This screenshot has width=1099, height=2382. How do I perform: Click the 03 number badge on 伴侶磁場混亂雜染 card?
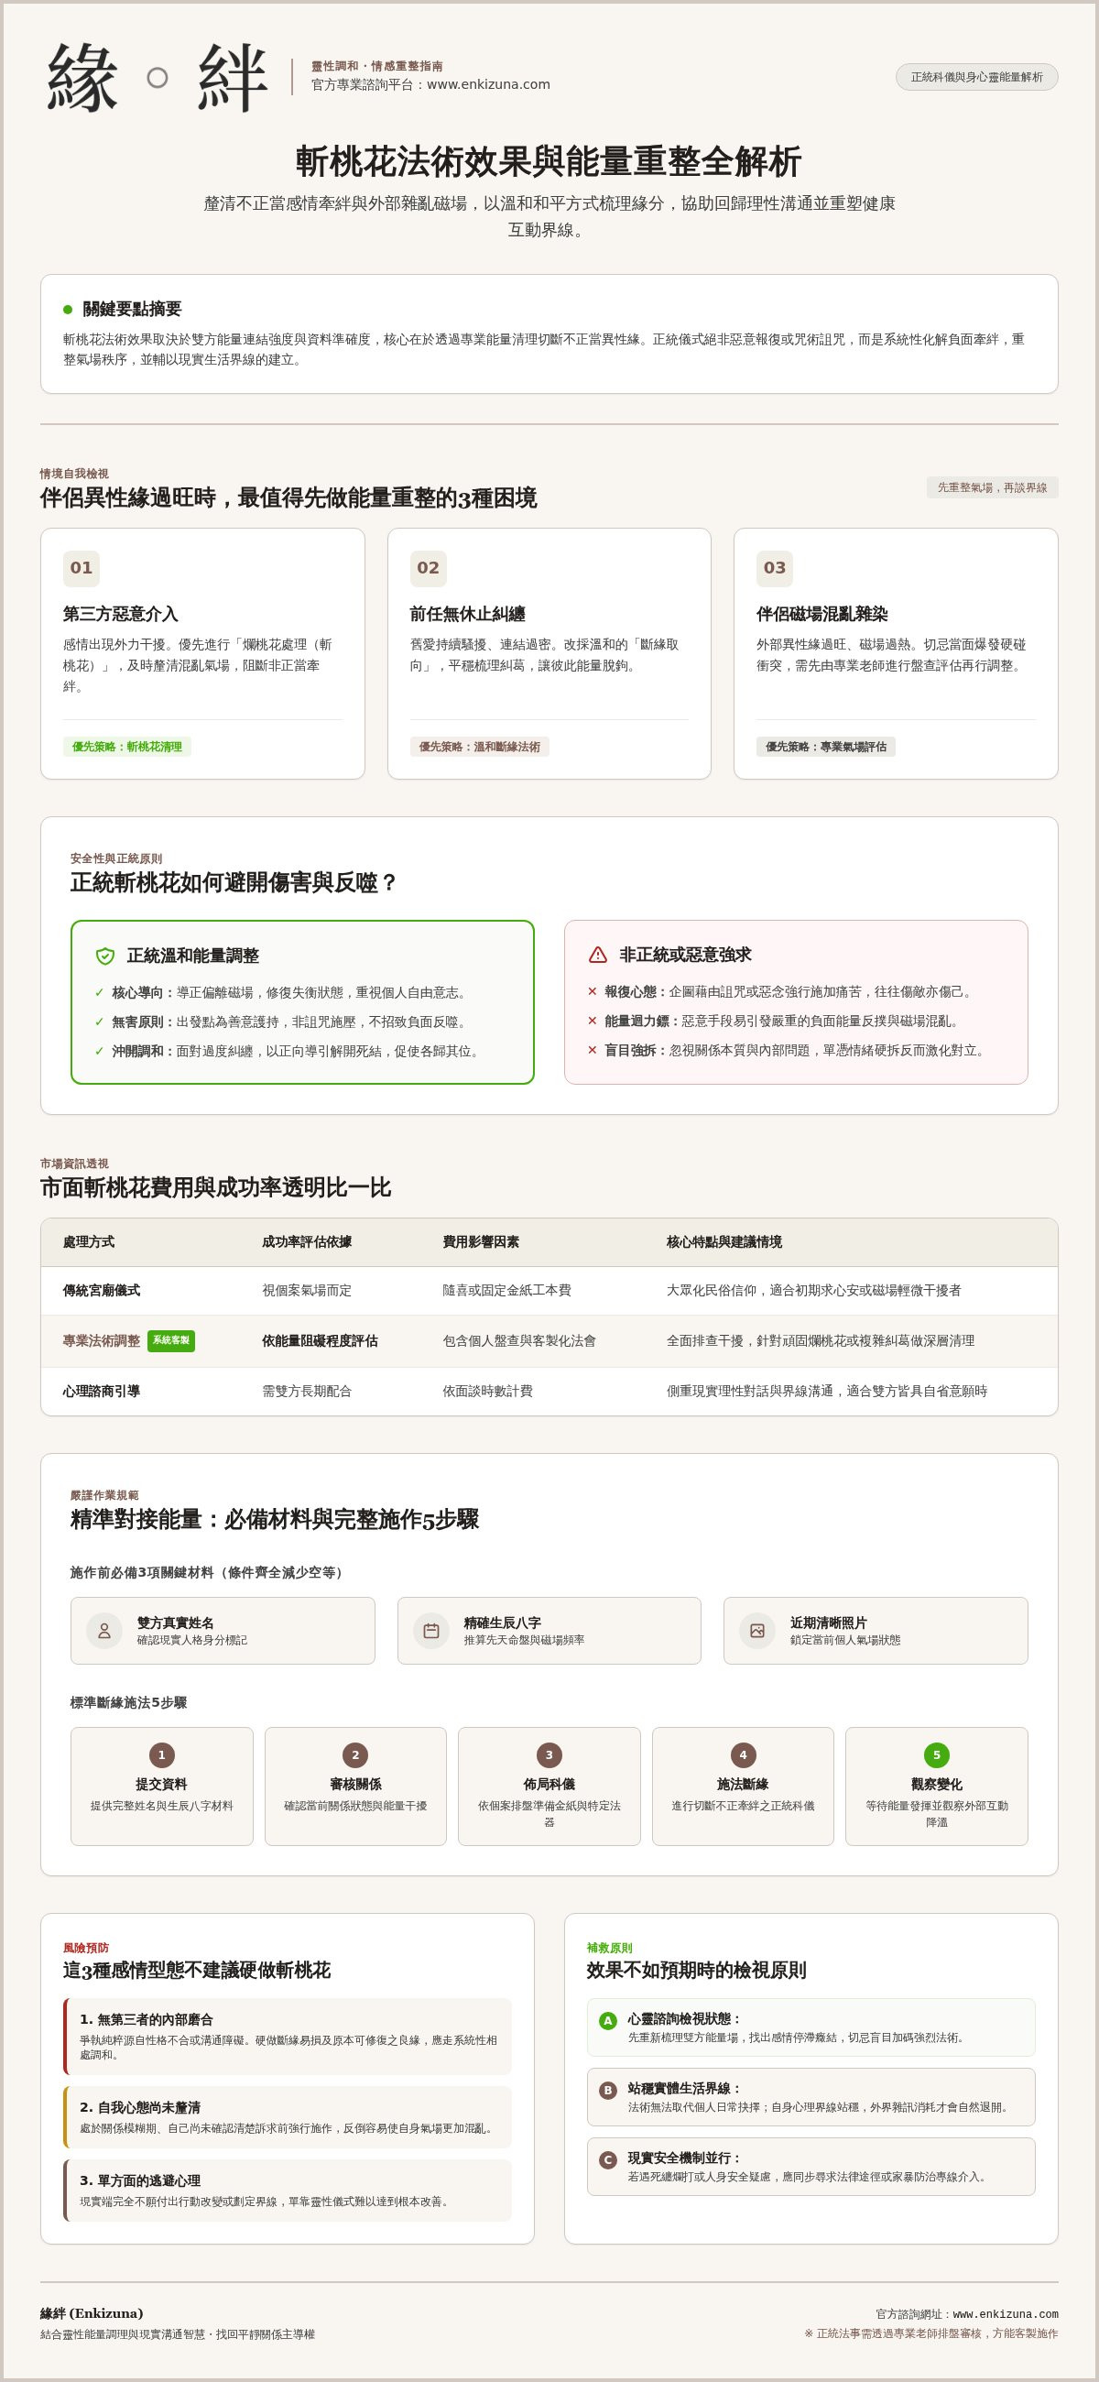(x=775, y=568)
